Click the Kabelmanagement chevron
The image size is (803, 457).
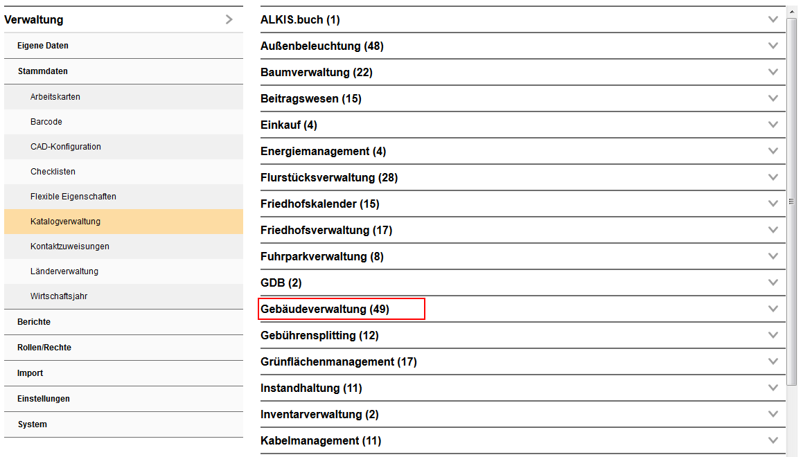coord(773,440)
